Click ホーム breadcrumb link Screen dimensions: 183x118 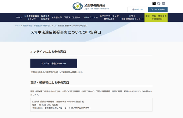pyautogui.click(x=18, y=26)
